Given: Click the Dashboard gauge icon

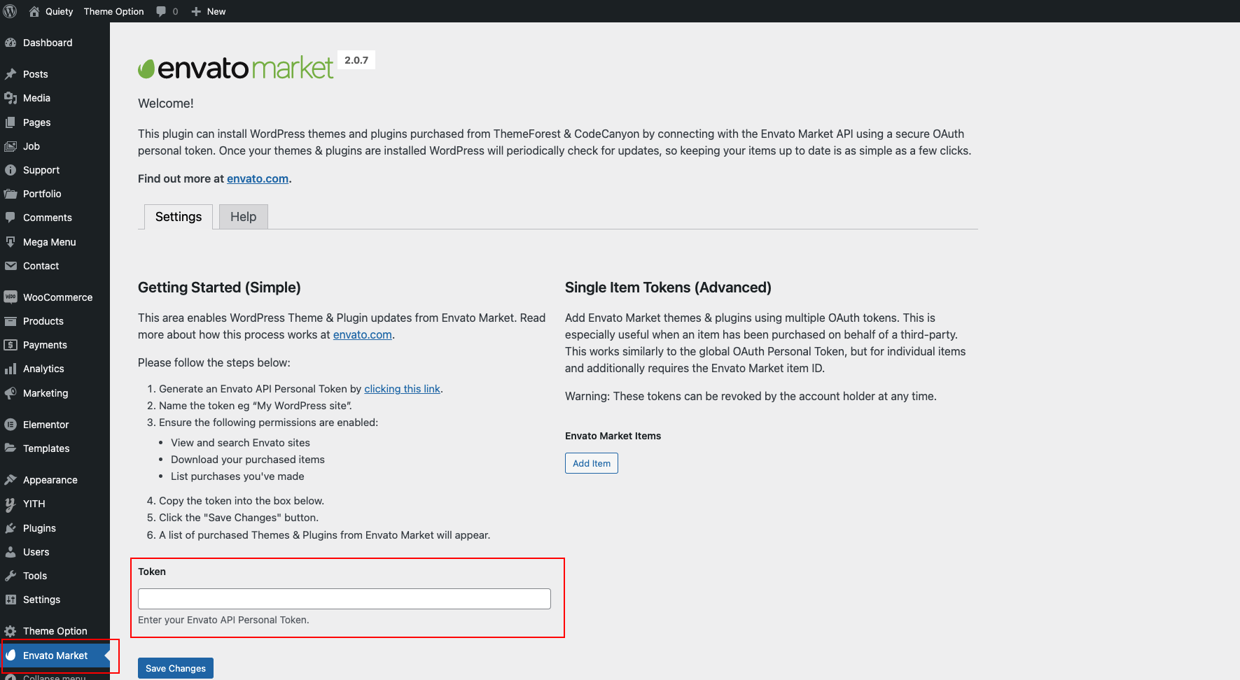Looking at the screenshot, I should (11, 43).
